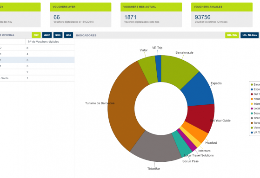
Task: Click the Socuri Pass chart label
Action: [x=190, y=161]
